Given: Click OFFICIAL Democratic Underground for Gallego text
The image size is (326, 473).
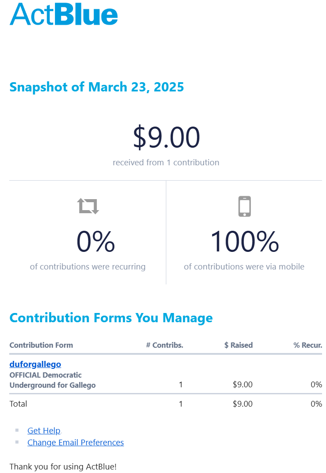Looking at the screenshot, I should [x=52, y=380].
